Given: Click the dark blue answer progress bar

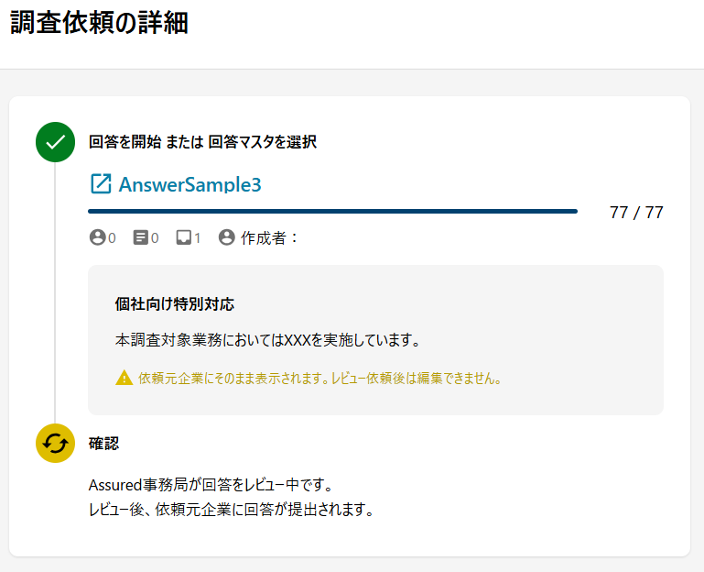Looking at the screenshot, I should pos(332,212).
